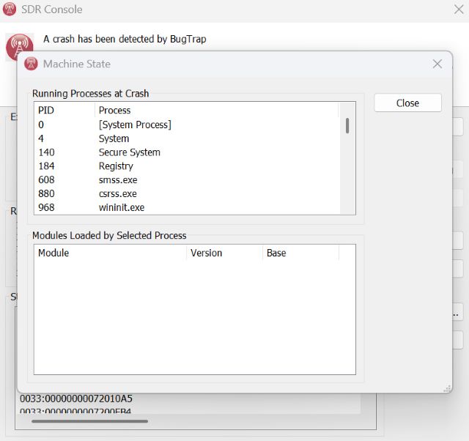The width and height of the screenshot is (469, 441).
Task: Click the resize grip of Machine State dialog
Action: 447,388
